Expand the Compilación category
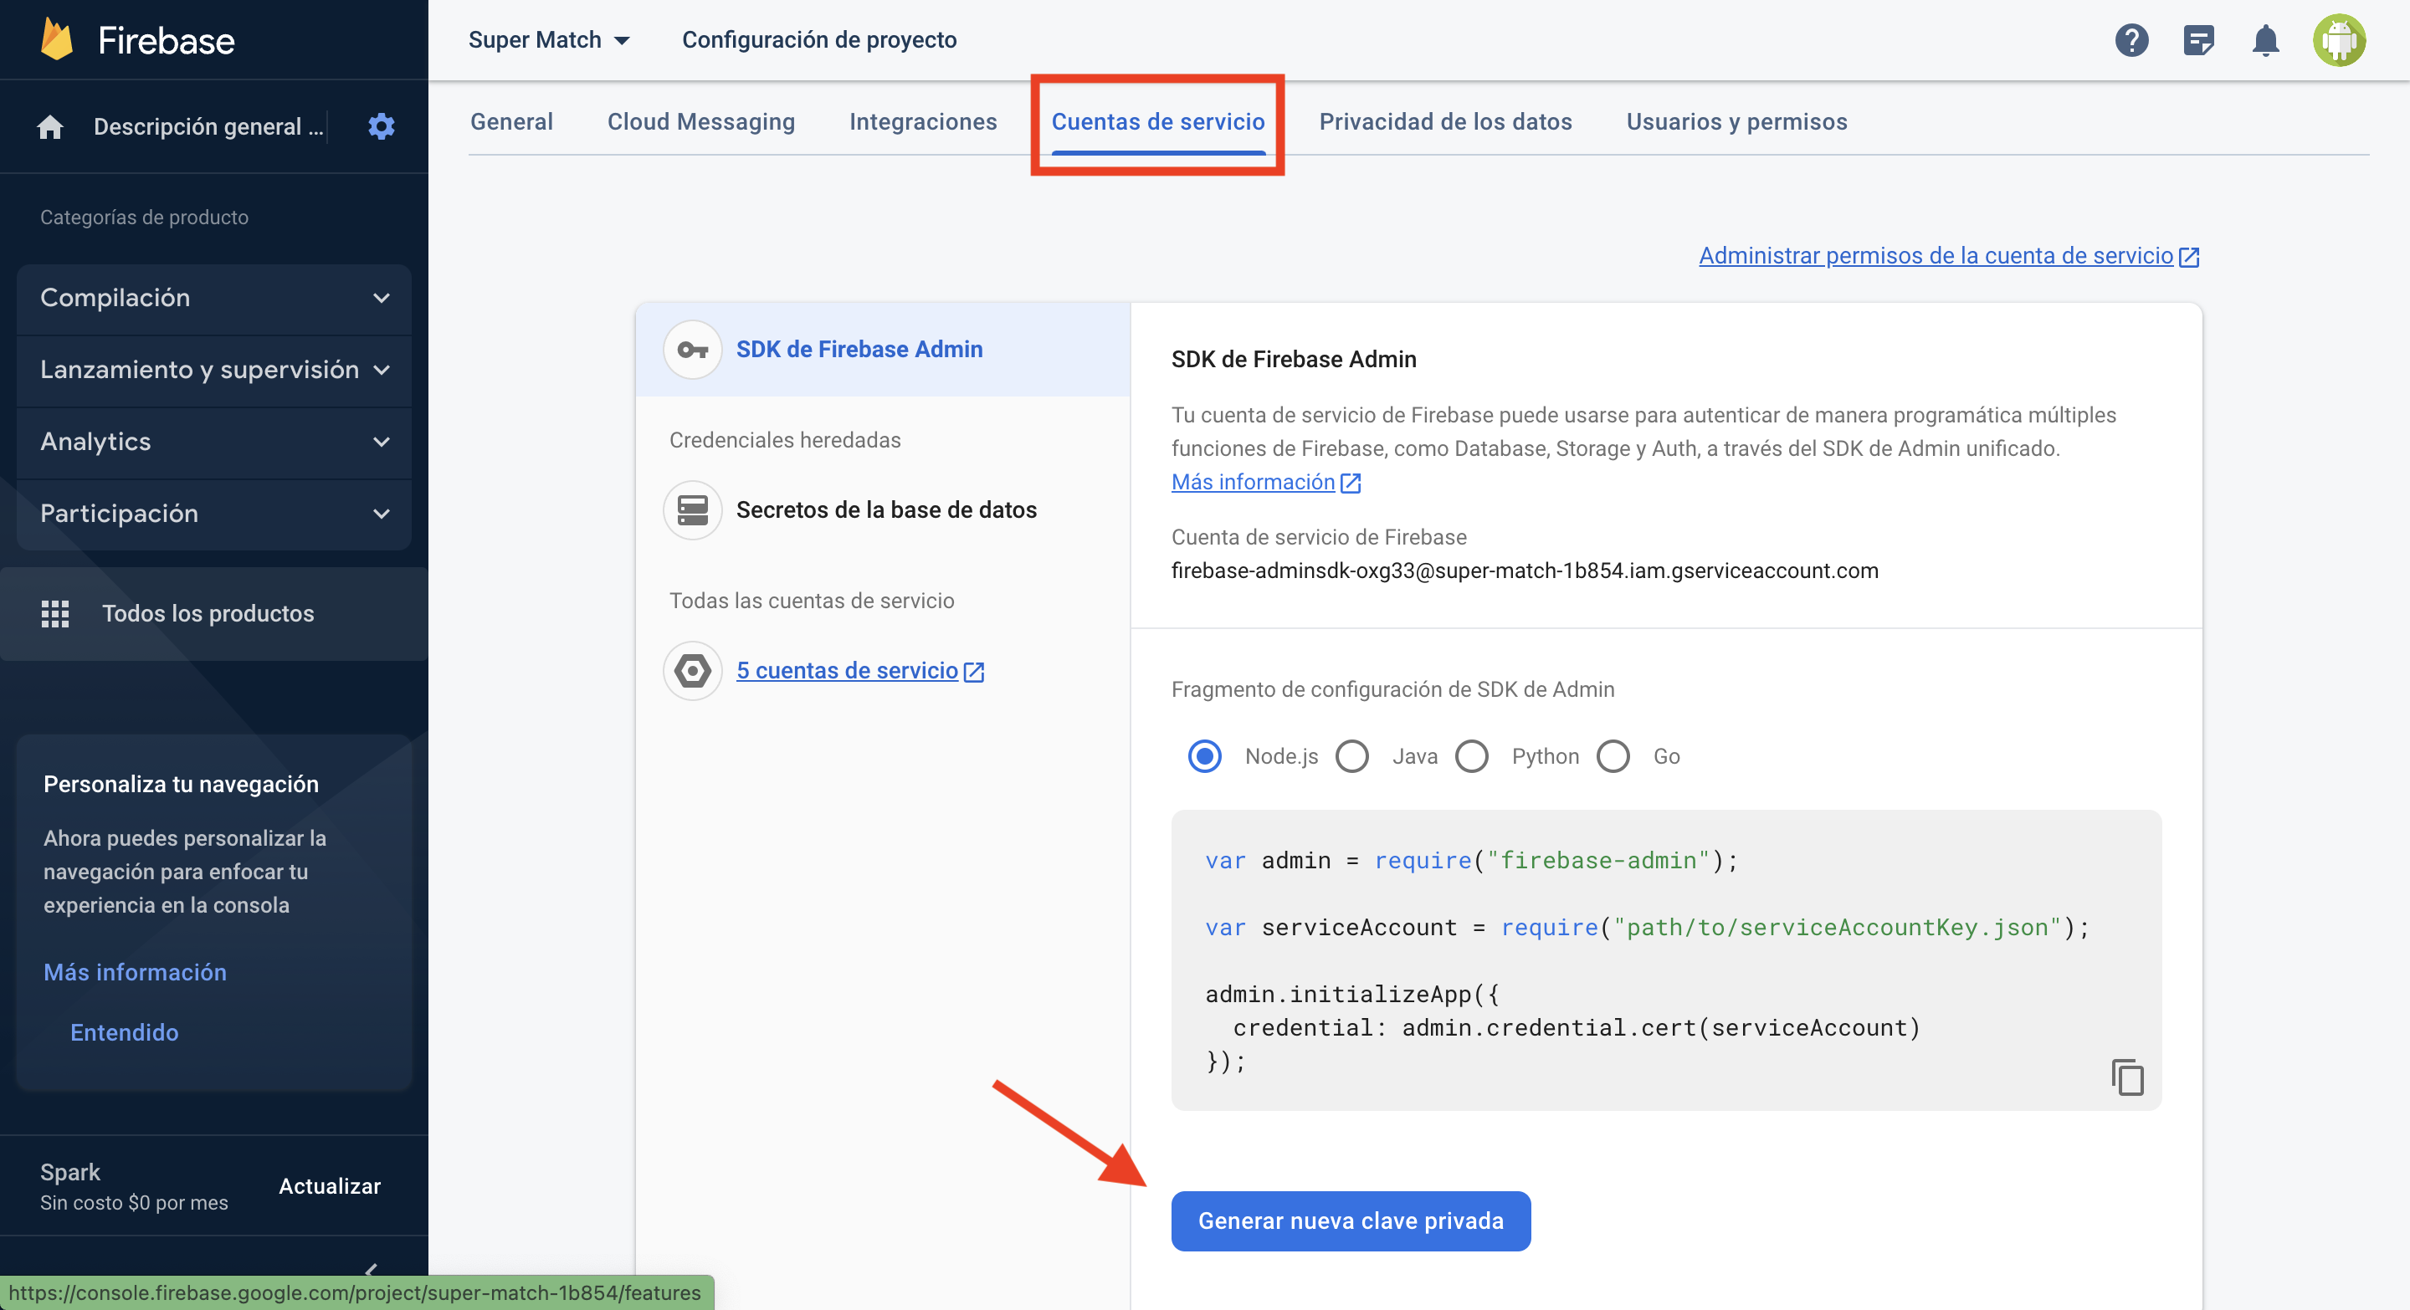The width and height of the screenshot is (2410, 1310). pos(214,299)
